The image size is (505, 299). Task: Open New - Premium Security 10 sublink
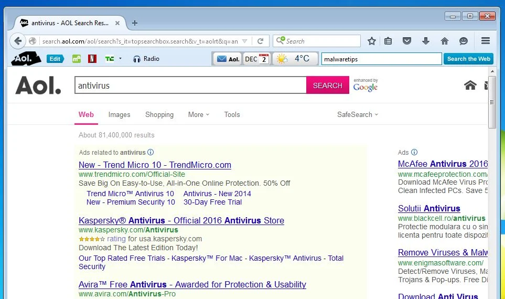131,202
